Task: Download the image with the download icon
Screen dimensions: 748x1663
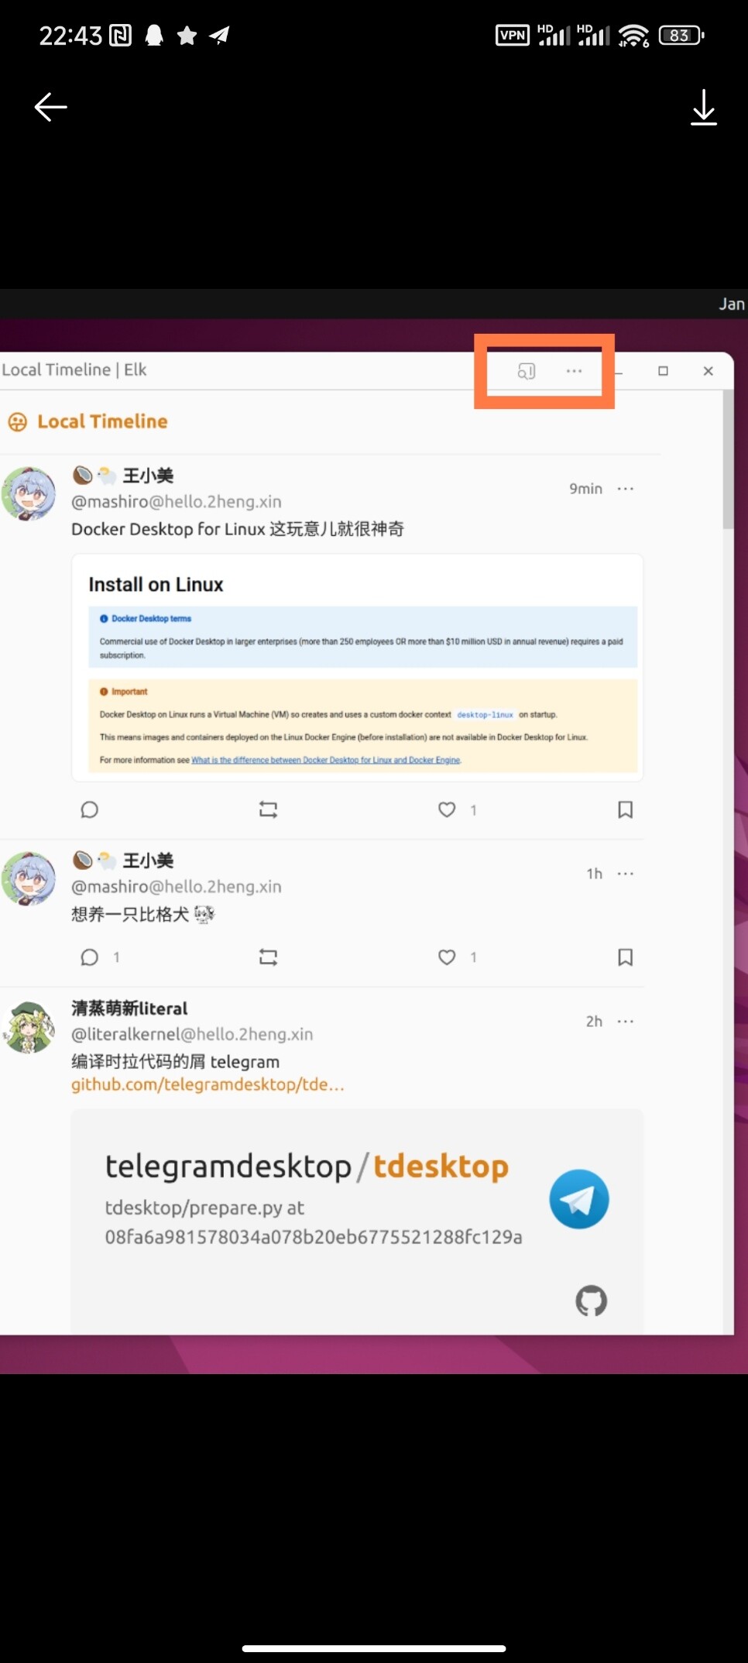Action: click(x=703, y=107)
